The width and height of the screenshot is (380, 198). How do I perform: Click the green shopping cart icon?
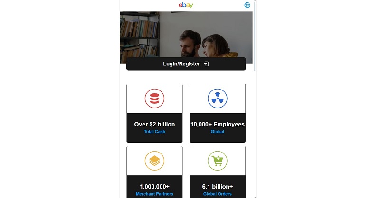218,161
